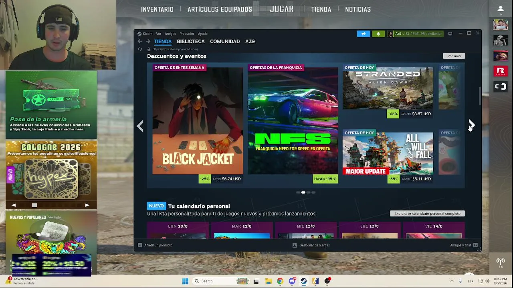The width and height of the screenshot is (513, 288).
Task: Switch to the BIBLIOTECA tab
Action: [x=191, y=41]
